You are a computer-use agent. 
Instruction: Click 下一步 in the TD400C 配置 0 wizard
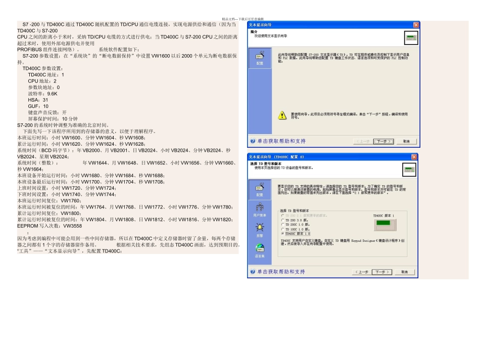point(382,272)
